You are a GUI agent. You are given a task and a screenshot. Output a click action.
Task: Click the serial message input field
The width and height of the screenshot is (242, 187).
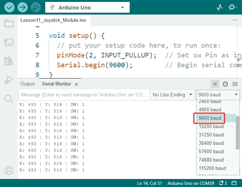tap(84, 95)
